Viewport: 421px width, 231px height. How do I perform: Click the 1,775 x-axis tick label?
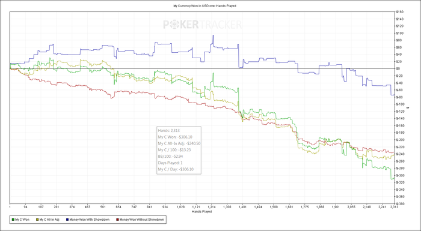coord(305,207)
